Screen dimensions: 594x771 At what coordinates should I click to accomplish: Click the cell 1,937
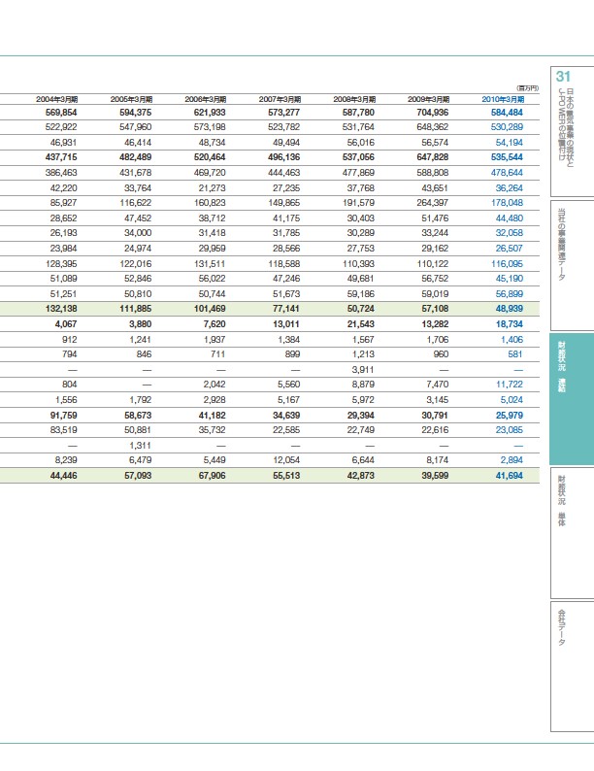point(214,339)
